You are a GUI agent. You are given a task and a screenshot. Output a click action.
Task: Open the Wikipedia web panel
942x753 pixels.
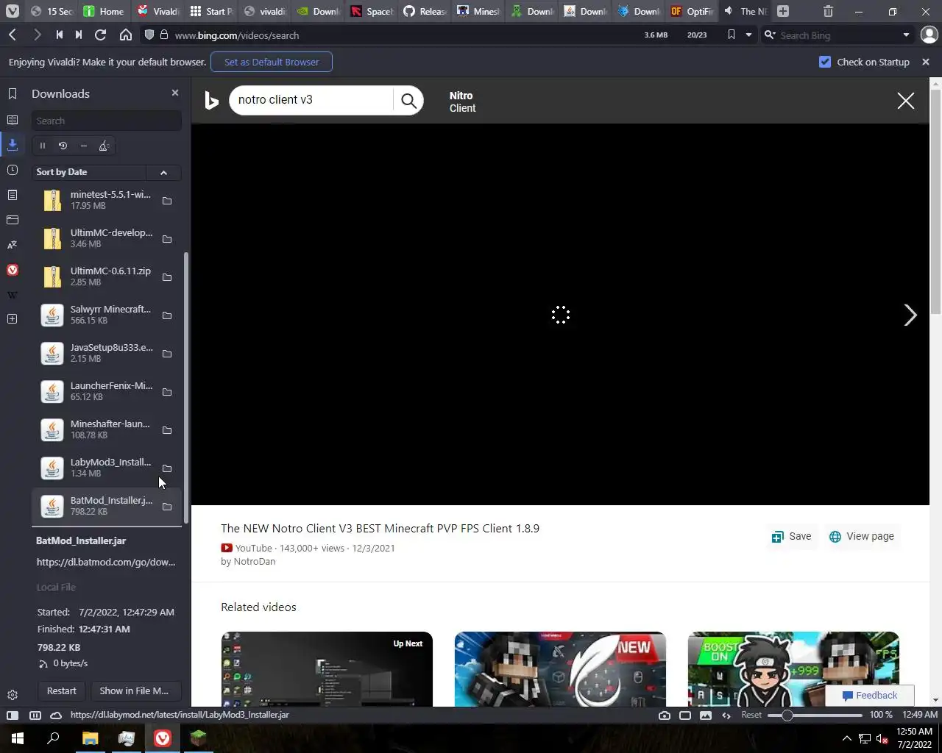tap(13, 295)
